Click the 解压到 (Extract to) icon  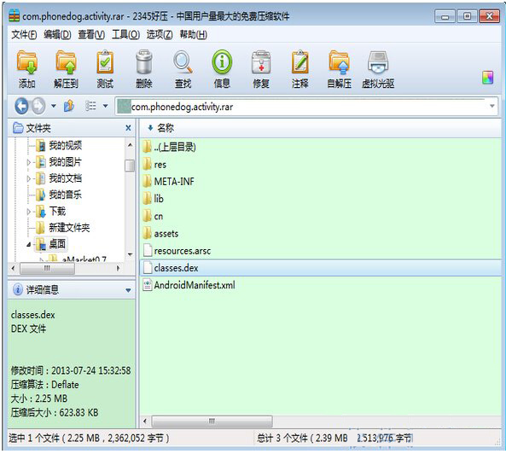click(66, 69)
